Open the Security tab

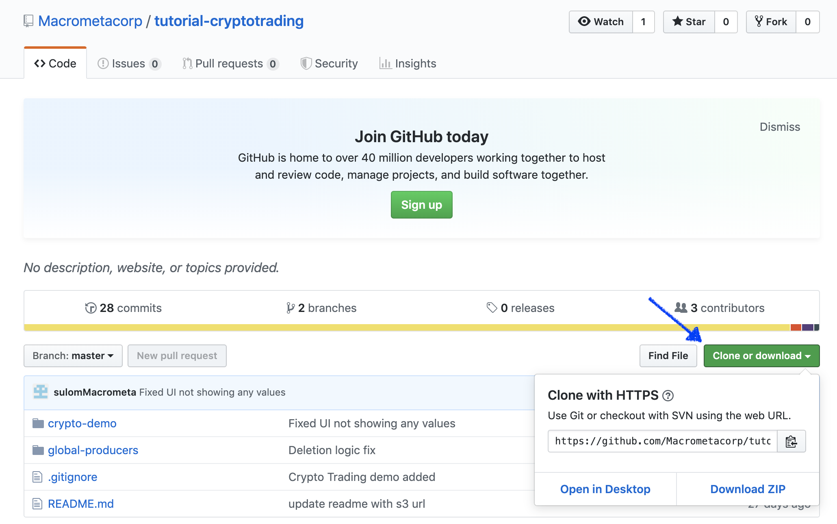point(329,64)
